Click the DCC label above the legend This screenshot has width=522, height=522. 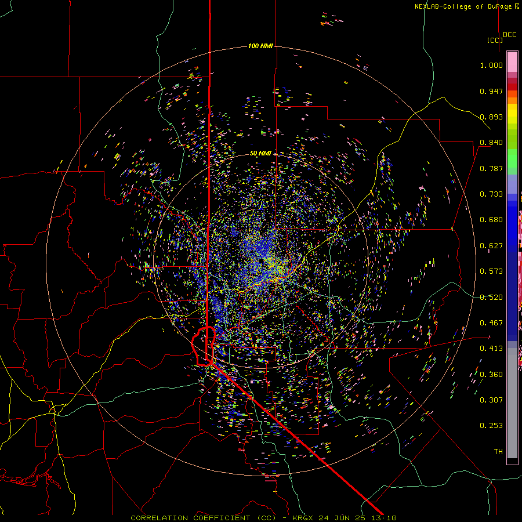click(x=510, y=35)
